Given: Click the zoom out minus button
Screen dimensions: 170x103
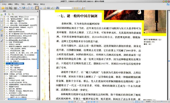Looking at the screenshot, I should click(x=155, y=102).
